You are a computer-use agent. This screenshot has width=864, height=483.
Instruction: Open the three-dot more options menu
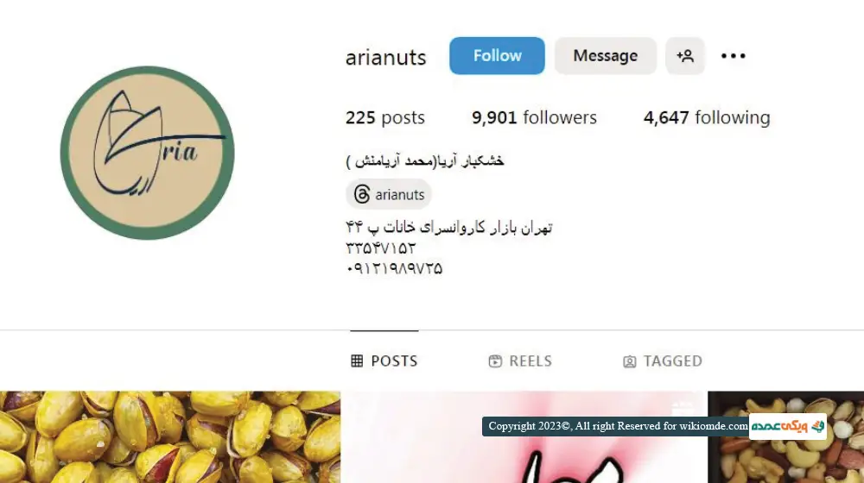pos(733,55)
